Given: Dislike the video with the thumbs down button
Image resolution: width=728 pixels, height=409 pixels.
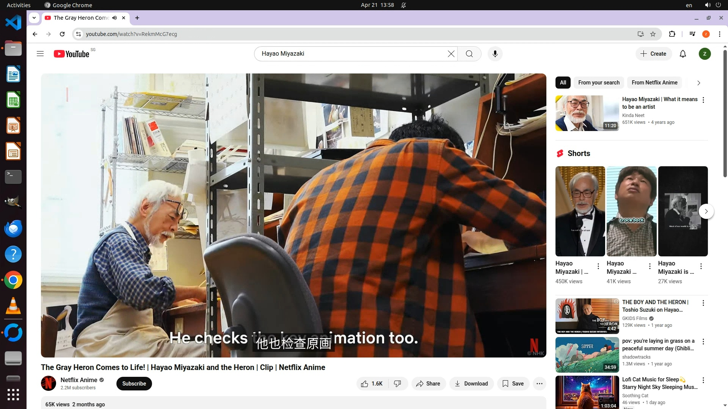Looking at the screenshot, I should click(397, 384).
